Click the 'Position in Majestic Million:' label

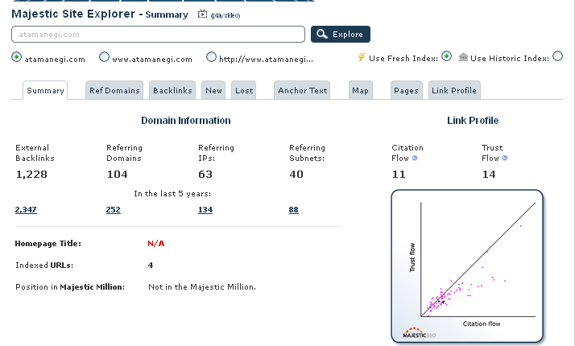[70, 287]
